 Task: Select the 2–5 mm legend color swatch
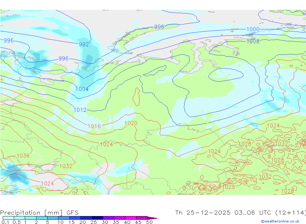(42, 218)
